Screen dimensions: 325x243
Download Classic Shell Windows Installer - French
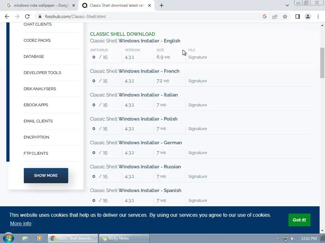(135, 71)
